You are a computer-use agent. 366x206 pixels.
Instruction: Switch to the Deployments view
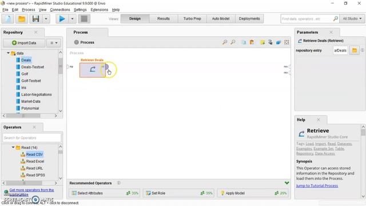[x=249, y=19]
